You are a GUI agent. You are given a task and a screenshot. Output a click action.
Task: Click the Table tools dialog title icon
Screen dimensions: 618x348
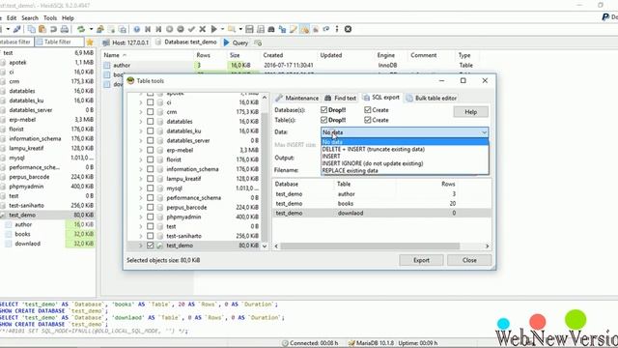[x=131, y=81]
